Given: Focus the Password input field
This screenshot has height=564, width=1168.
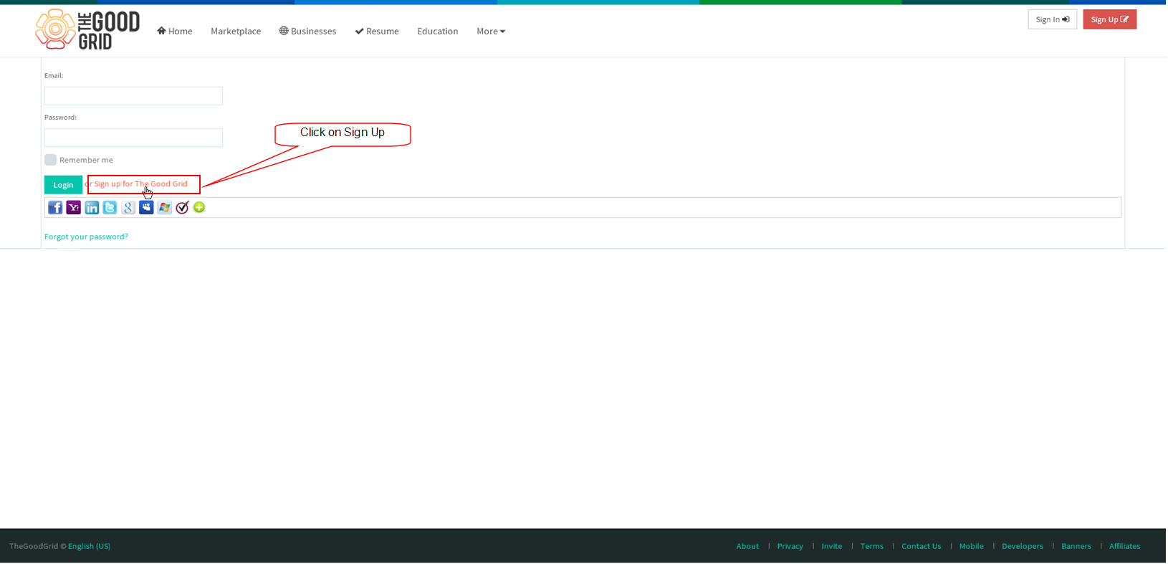Looking at the screenshot, I should [133, 138].
